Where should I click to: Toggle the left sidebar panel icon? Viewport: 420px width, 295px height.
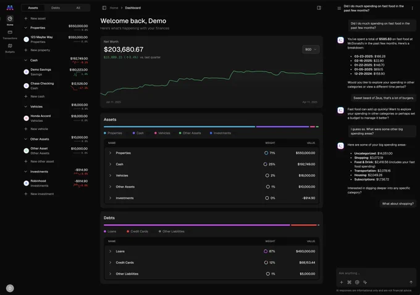point(104,8)
